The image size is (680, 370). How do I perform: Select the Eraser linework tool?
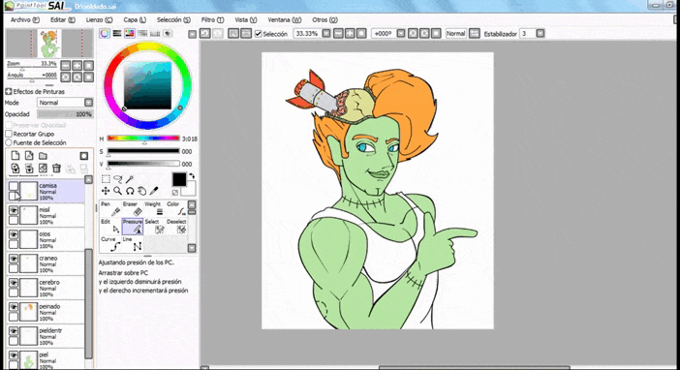132,208
